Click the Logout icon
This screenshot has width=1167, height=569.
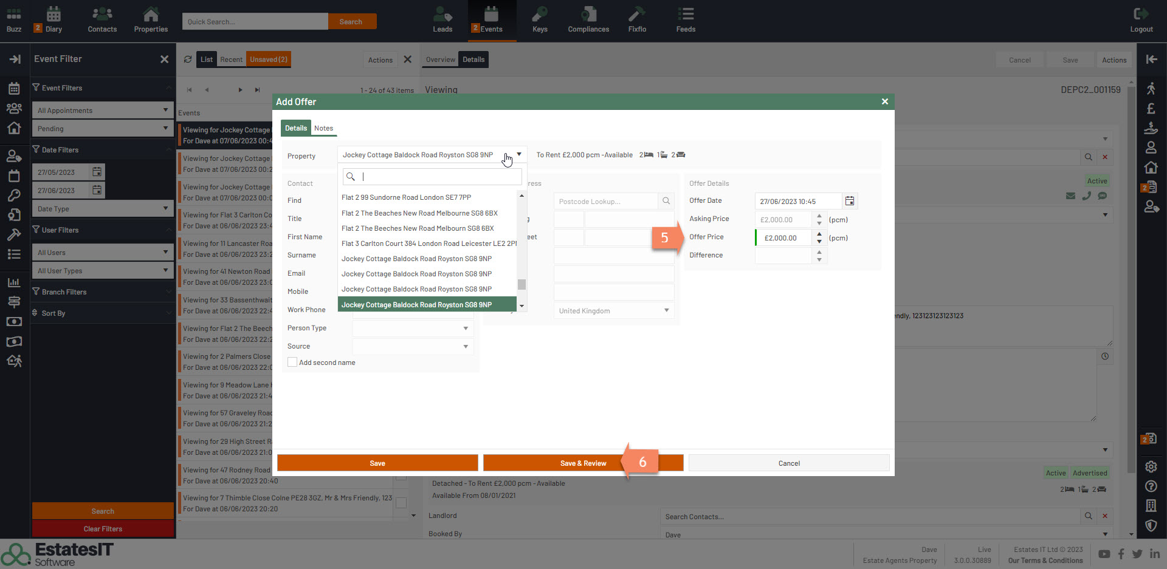click(1141, 20)
